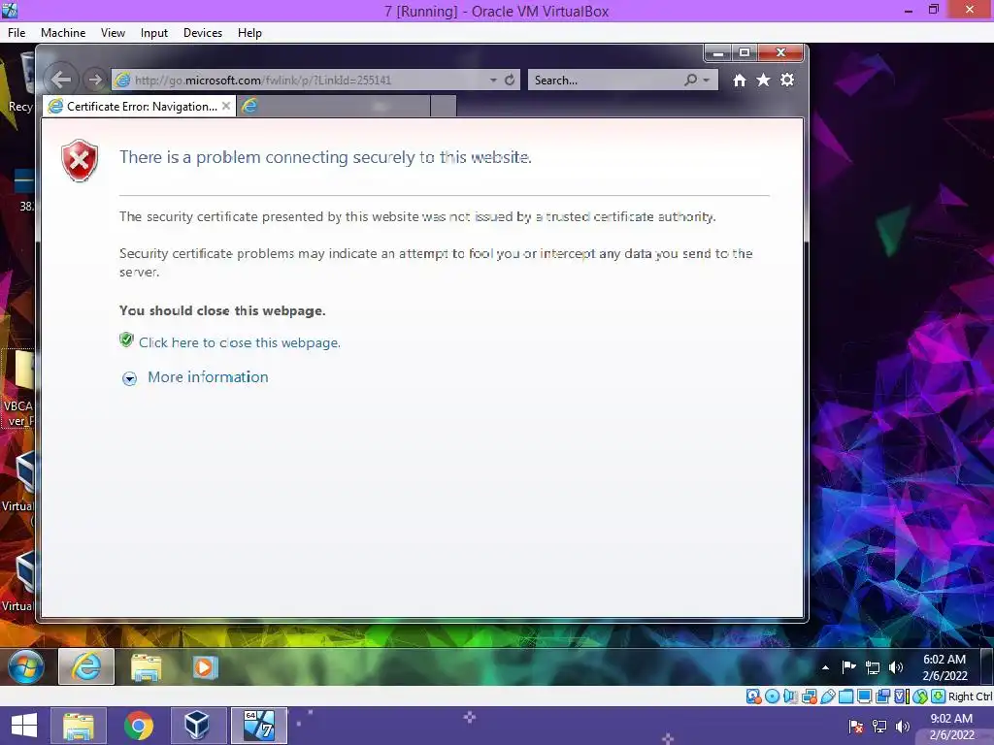
Task: Click VirtualBox Manager cube on host taskbar
Action: [x=197, y=726]
